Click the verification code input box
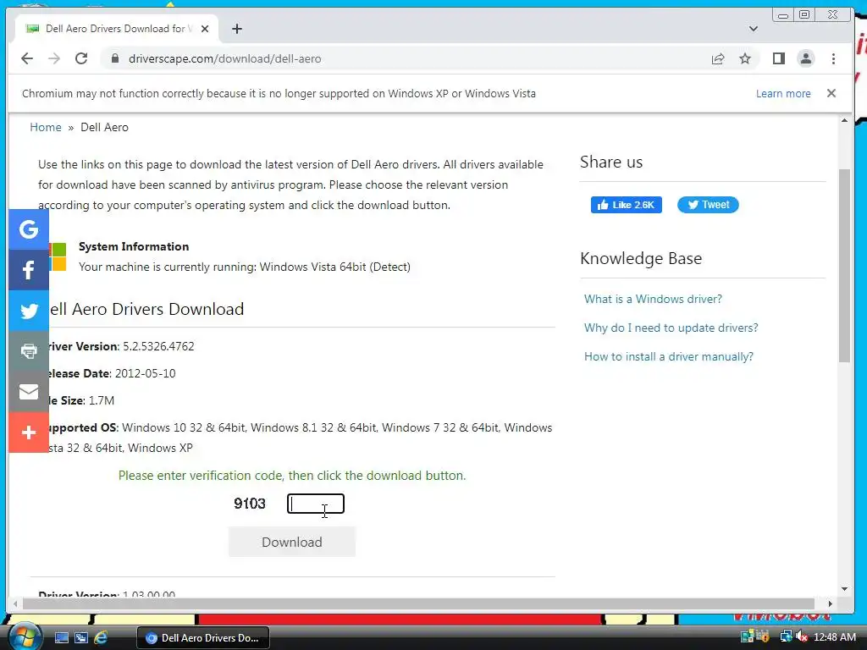 pos(316,504)
